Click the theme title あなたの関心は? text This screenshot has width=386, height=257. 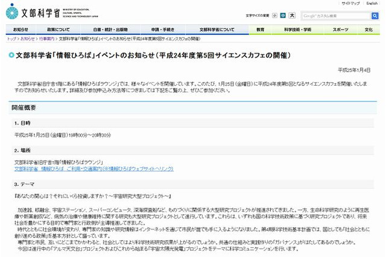pyautogui.click(x=92, y=196)
